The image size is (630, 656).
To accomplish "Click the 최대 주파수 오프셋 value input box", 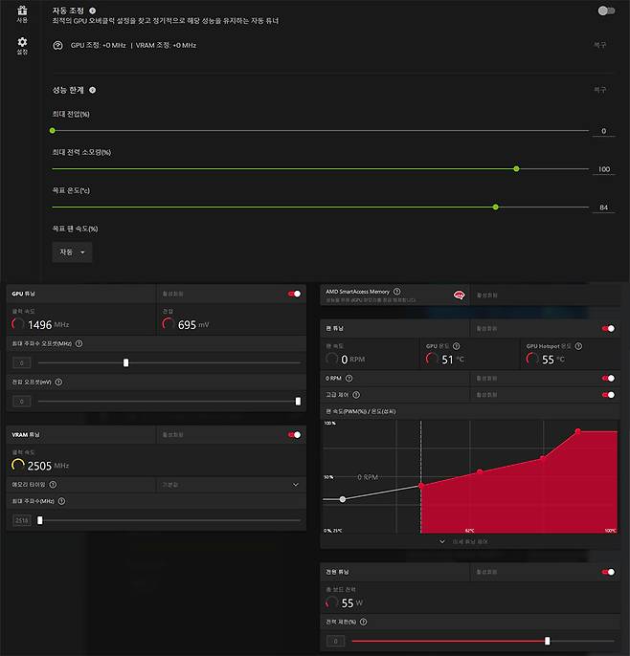I will pyautogui.click(x=21, y=363).
